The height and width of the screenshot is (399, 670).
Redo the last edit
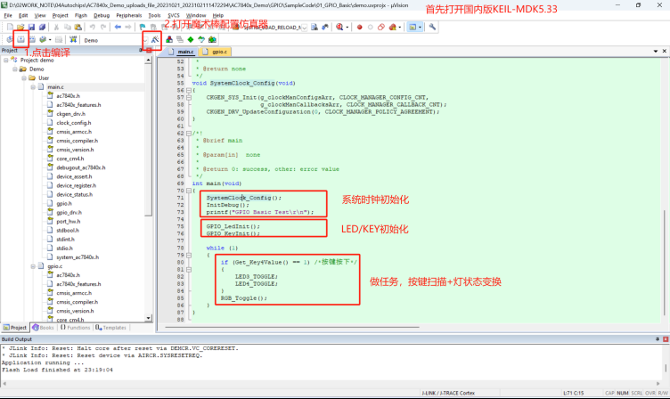(x=103, y=27)
